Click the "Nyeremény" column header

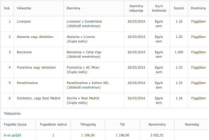[156, 124]
